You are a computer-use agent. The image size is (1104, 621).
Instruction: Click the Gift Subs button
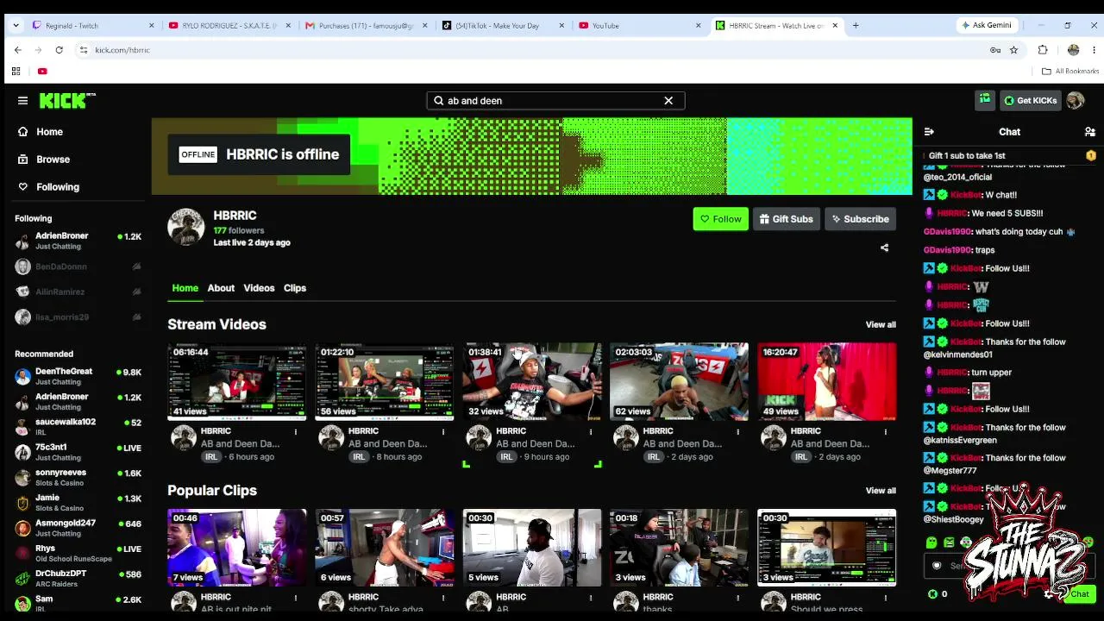pyautogui.click(x=786, y=219)
